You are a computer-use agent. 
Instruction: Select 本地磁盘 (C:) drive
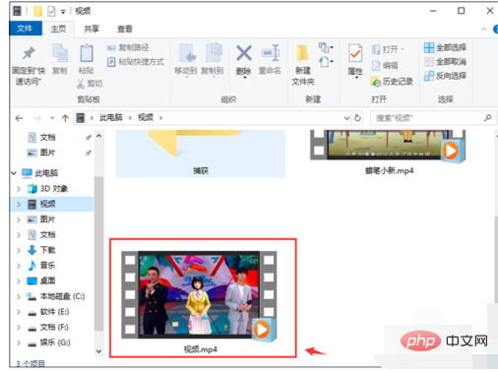pos(62,296)
